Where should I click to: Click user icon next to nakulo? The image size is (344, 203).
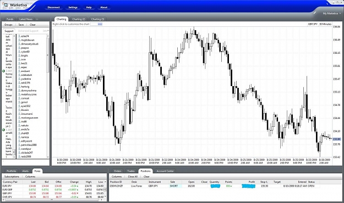coord(19,126)
